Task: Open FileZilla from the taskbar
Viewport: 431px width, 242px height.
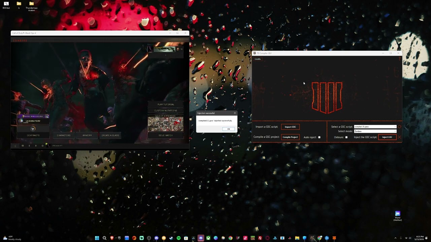Action: 260,238
